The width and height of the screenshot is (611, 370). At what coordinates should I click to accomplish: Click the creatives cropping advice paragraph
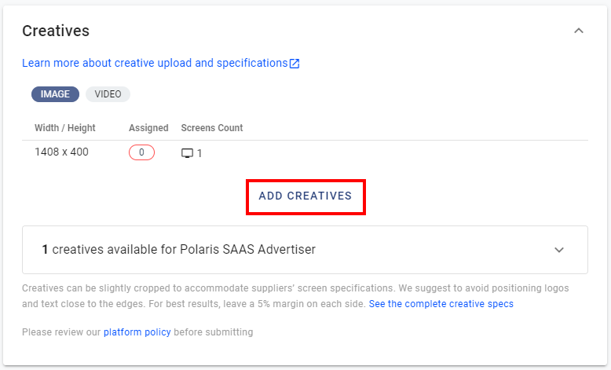click(x=295, y=296)
